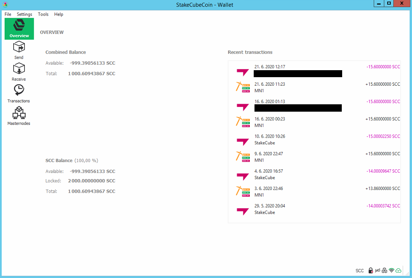Click the sent icon for 16. 6. 2020 01:13
412x278 pixels.
[x=243, y=107]
